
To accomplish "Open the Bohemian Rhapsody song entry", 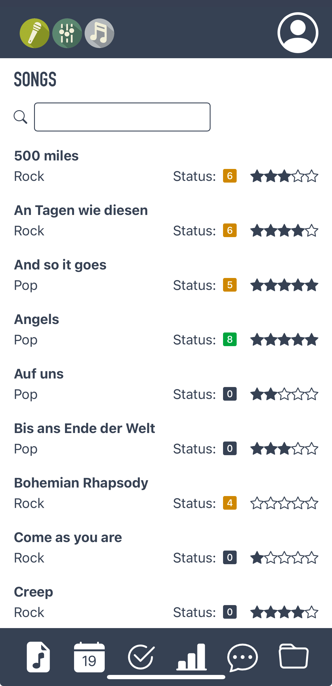I will [81, 483].
